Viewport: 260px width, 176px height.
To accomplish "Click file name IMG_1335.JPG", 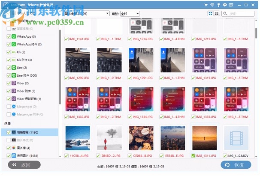I will 206,117.
